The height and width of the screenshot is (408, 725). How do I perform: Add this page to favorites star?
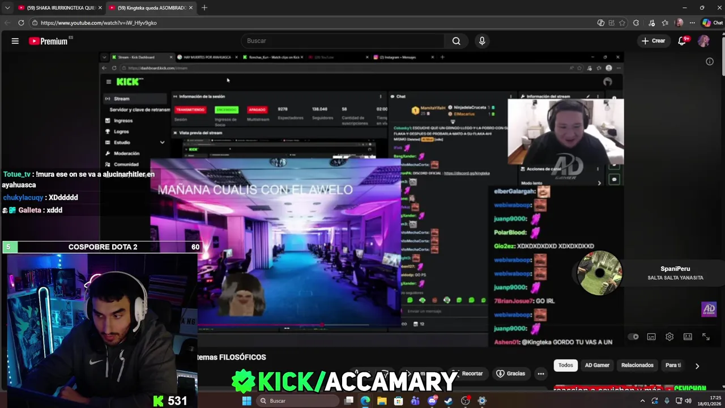point(622,23)
